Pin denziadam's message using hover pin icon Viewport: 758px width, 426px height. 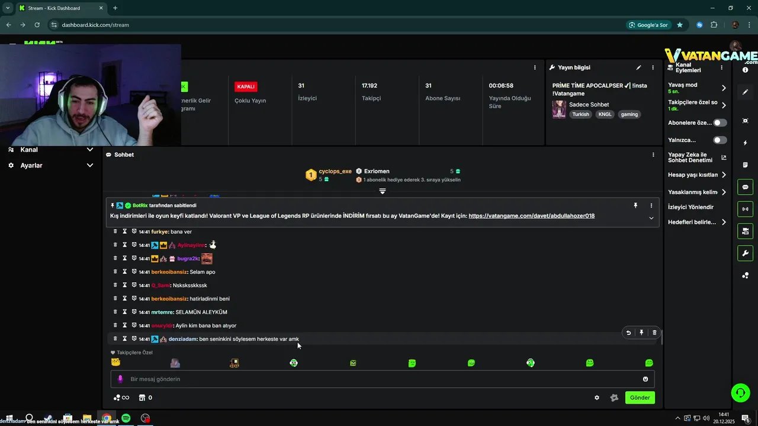(x=641, y=333)
